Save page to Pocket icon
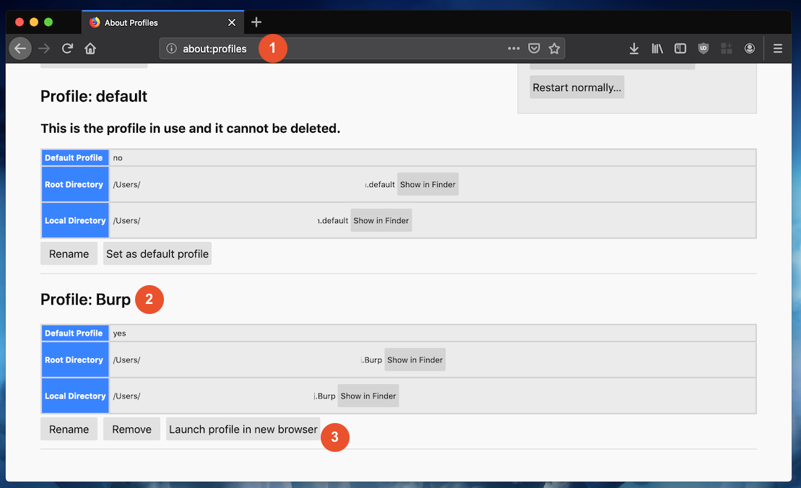 [534, 48]
